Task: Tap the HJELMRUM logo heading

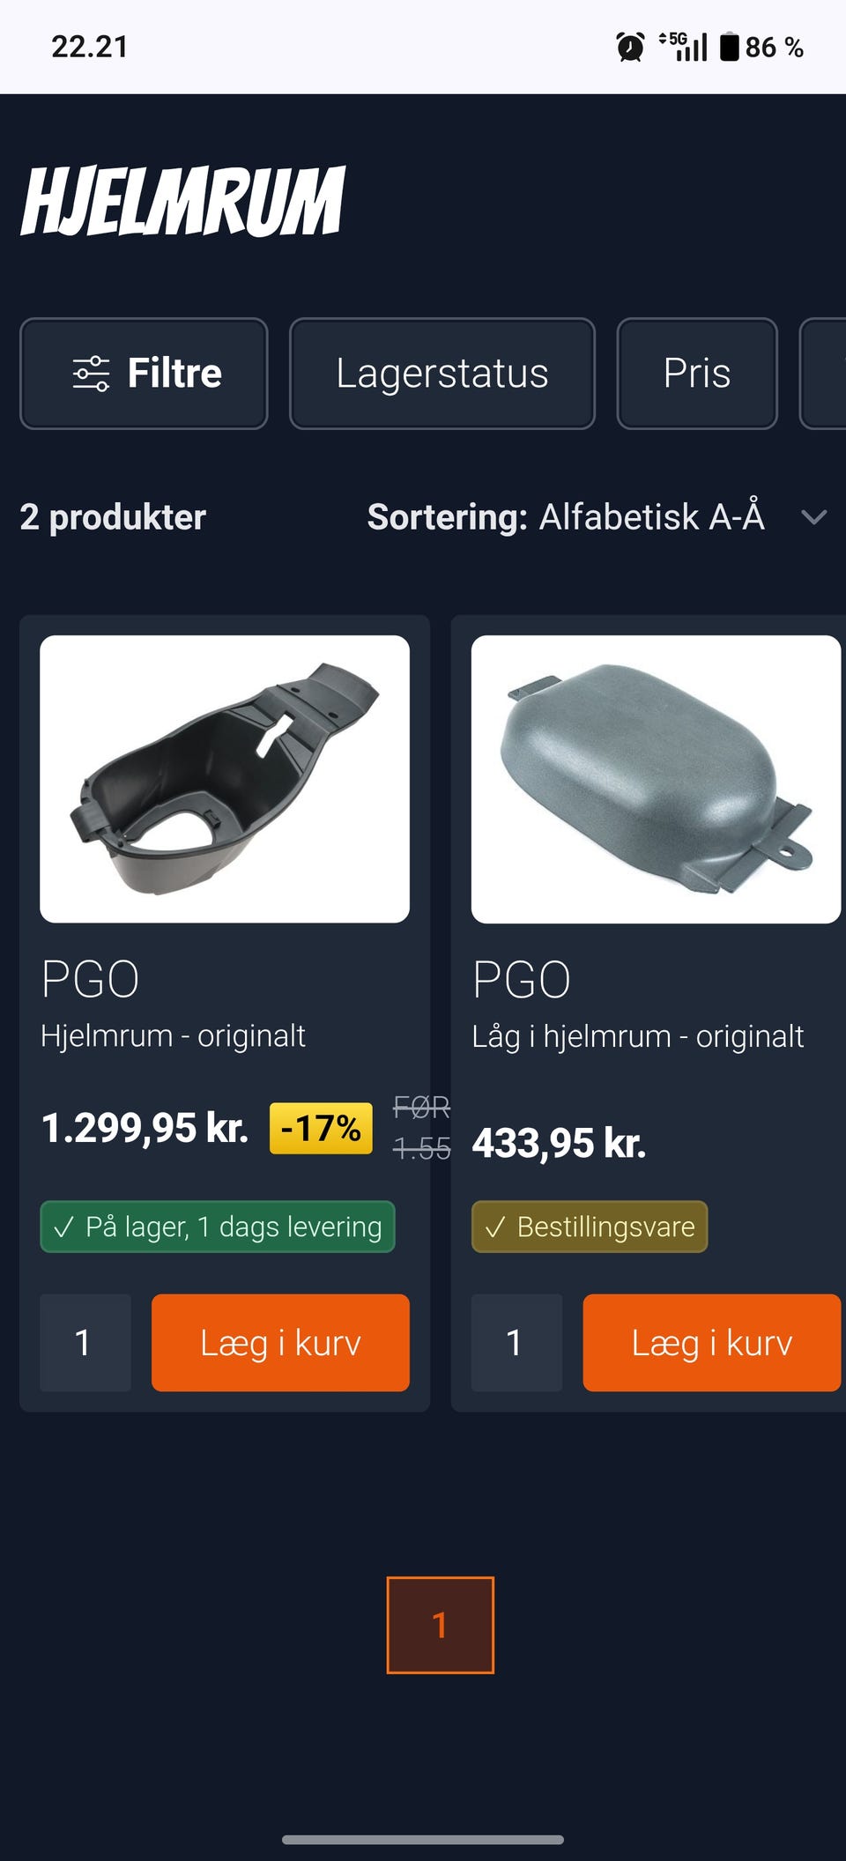Action: [183, 202]
